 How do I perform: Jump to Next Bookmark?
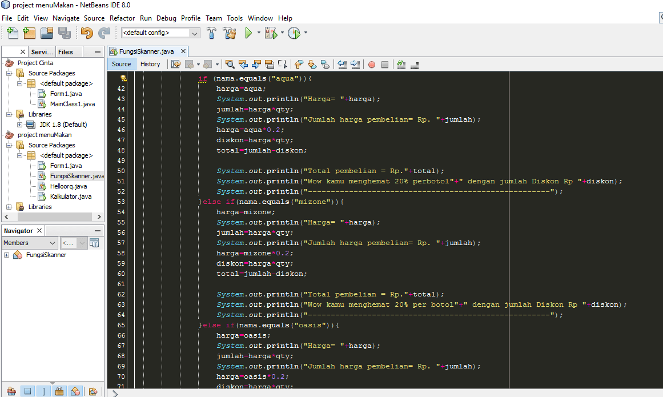tap(312, 65)
